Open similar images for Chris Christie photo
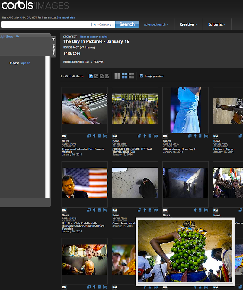 89,210
